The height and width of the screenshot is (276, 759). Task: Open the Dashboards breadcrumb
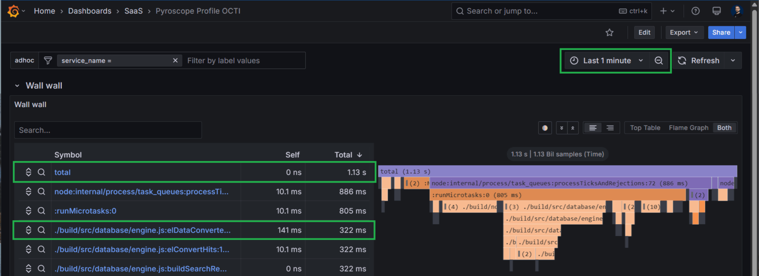[89, 11]
